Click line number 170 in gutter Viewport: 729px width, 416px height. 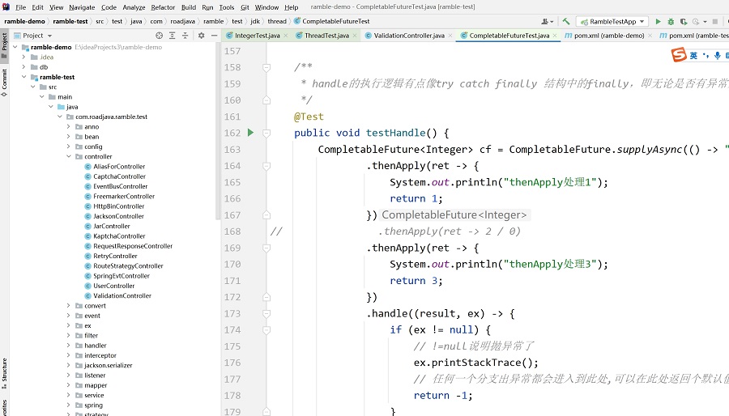[232, 264]
